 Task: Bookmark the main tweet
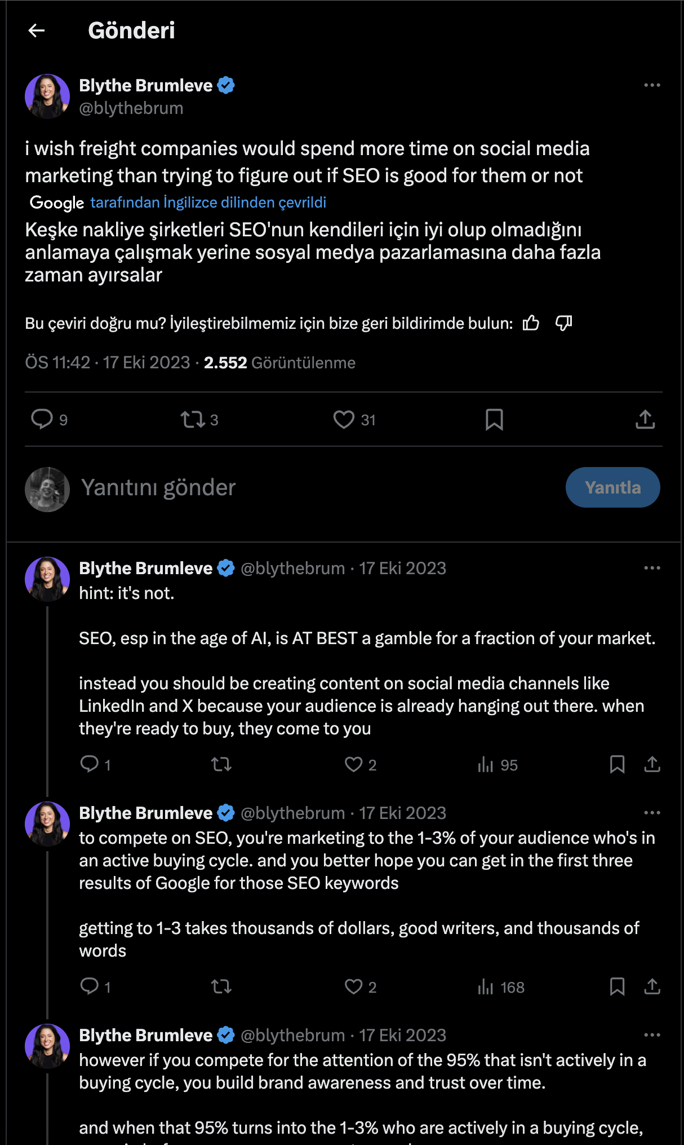495,420
